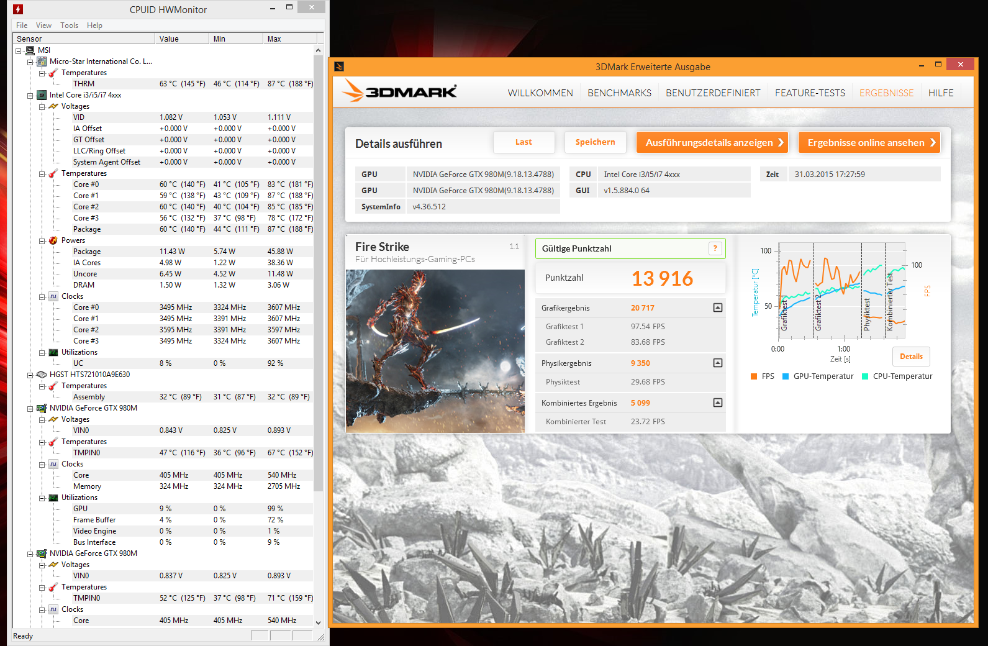Click the Min column header
988x646 pixels.
pos(236,39)
